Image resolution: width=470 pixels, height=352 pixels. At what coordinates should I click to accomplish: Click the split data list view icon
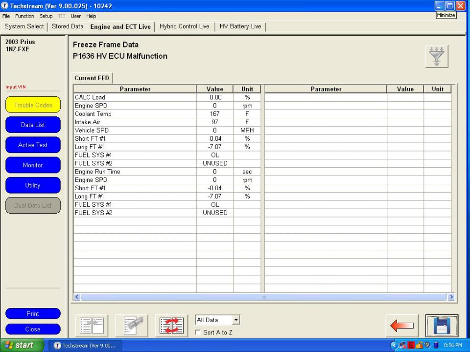[x=92, y=326]
